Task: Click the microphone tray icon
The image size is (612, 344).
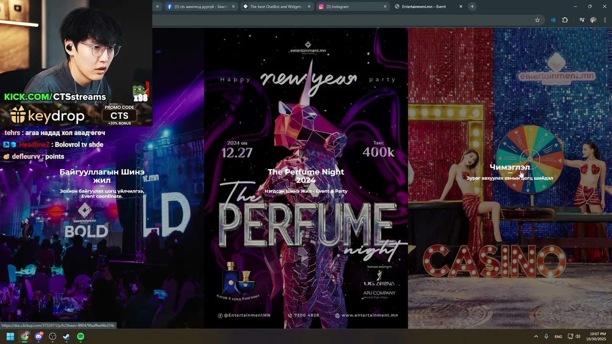Action: 546,336
